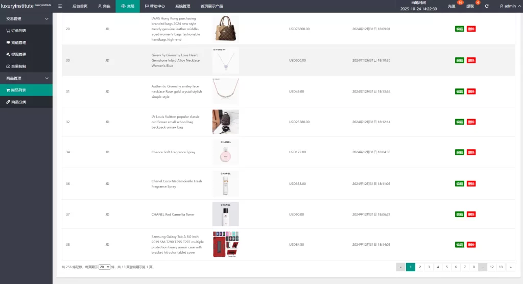The height and width of the screenshot is (284, 523).
Task: Open 充值管理 recharge management in the sidebar
Action: pyautogui.click(x=18, y=42)
